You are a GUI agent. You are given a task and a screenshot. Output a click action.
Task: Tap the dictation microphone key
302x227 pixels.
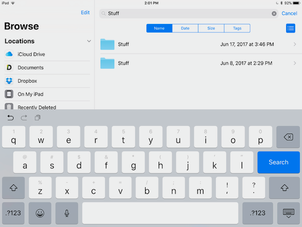[67, 213]
